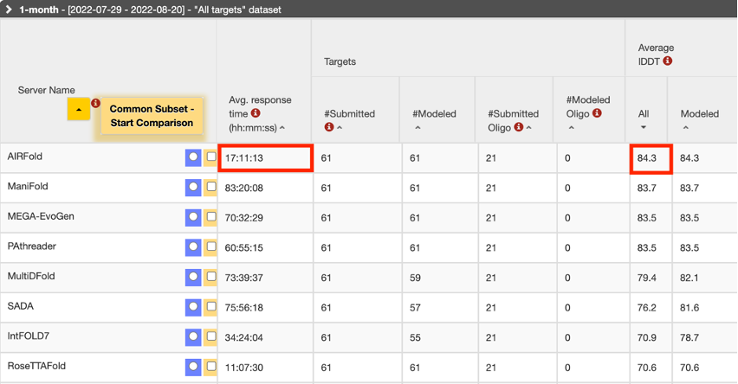
Task: Click the info icon beside Average lDDT
Action: (x=668, y=61)
